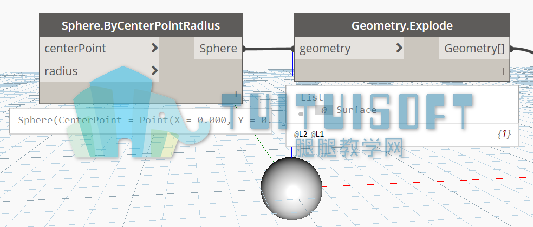This screenshot has height=227, width=533.
Task: Open the radius port chevron arrow
Action: click(x=155, y=71)
